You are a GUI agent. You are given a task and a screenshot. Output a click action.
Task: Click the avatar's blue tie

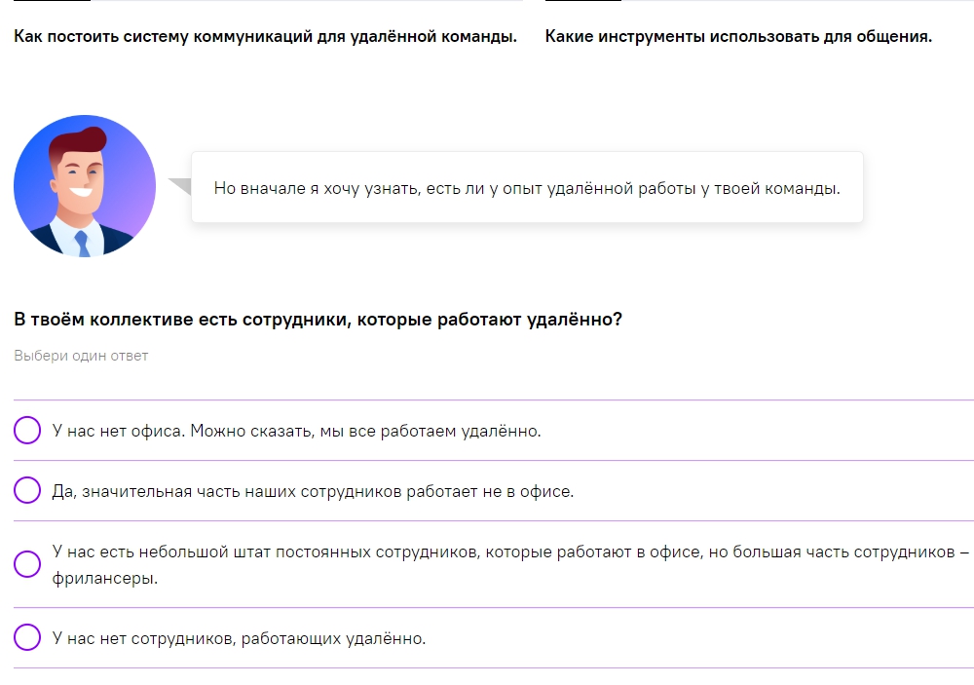[x=83, y=244]
